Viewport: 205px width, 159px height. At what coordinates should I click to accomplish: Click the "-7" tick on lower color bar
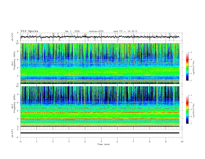point(191,124)
